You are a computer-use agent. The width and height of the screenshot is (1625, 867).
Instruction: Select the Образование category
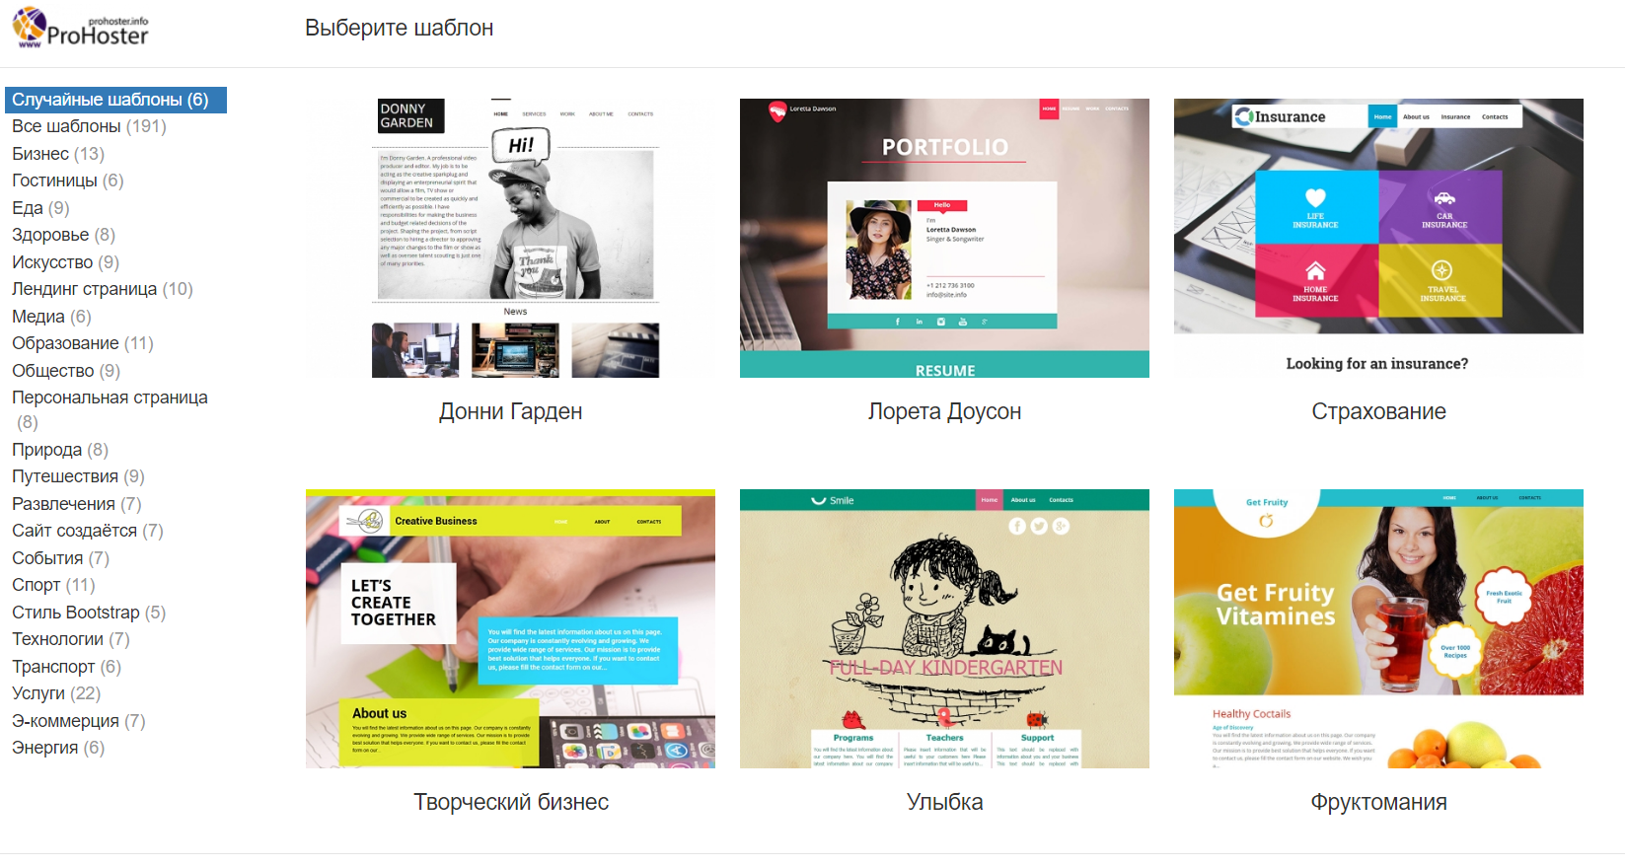pyautogui.click(x=82, y=343)
